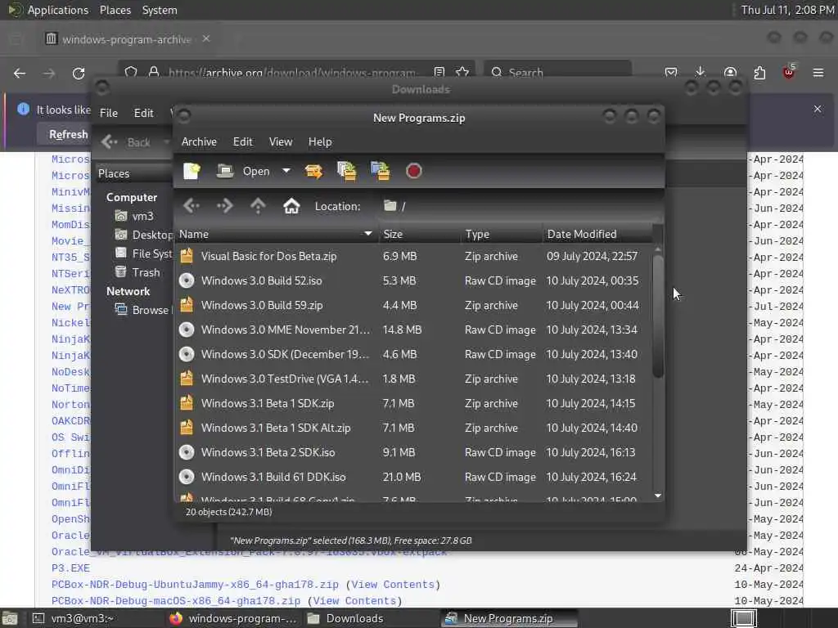Click the Back button in the Downloads window
838x628 pixels.
coord(127,142)
